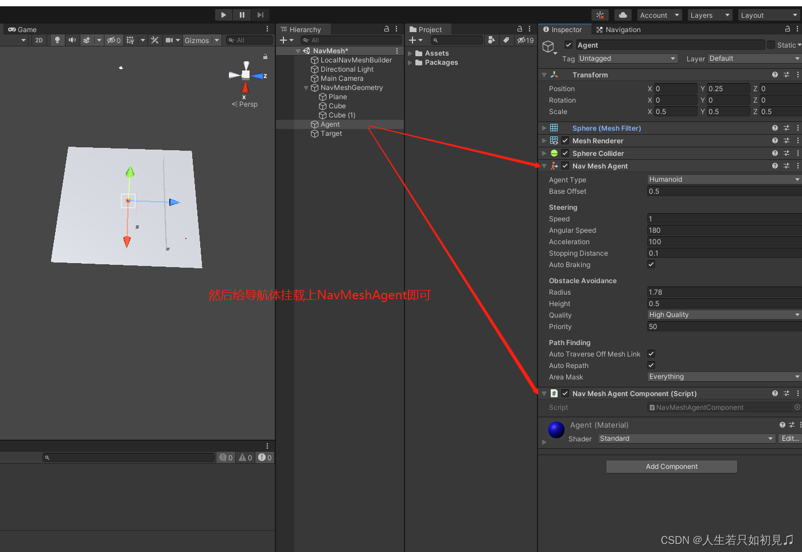Disable the Nav Mesh Agent component checkbox
Image resolution: width=802 pixels, height=552 pixels.
[x=565, y=166]
